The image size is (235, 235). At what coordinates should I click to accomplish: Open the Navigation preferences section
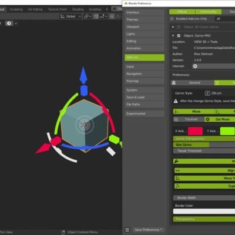pyautogui.click(x=145, y=74)
